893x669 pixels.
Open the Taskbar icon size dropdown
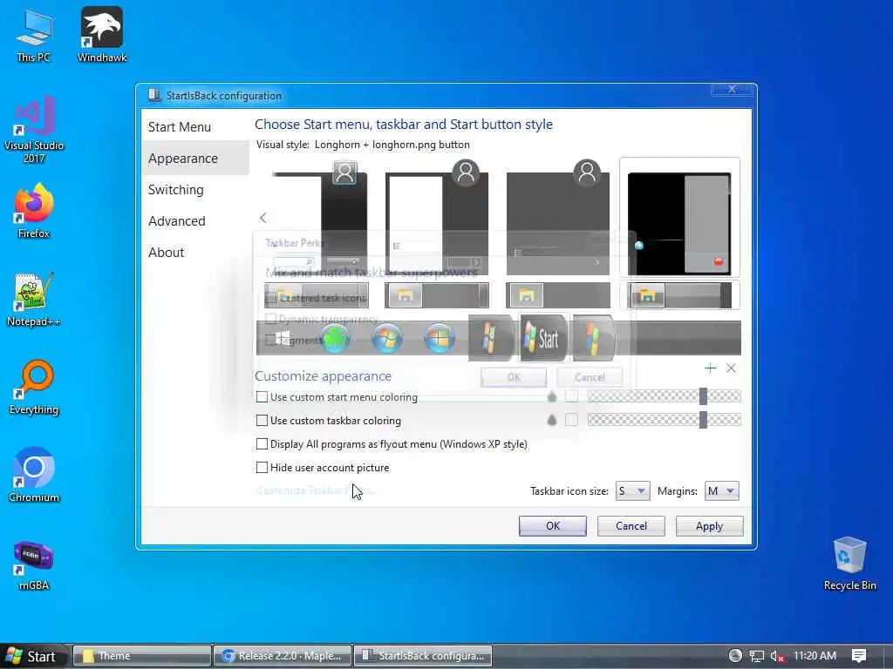point(632,491)
